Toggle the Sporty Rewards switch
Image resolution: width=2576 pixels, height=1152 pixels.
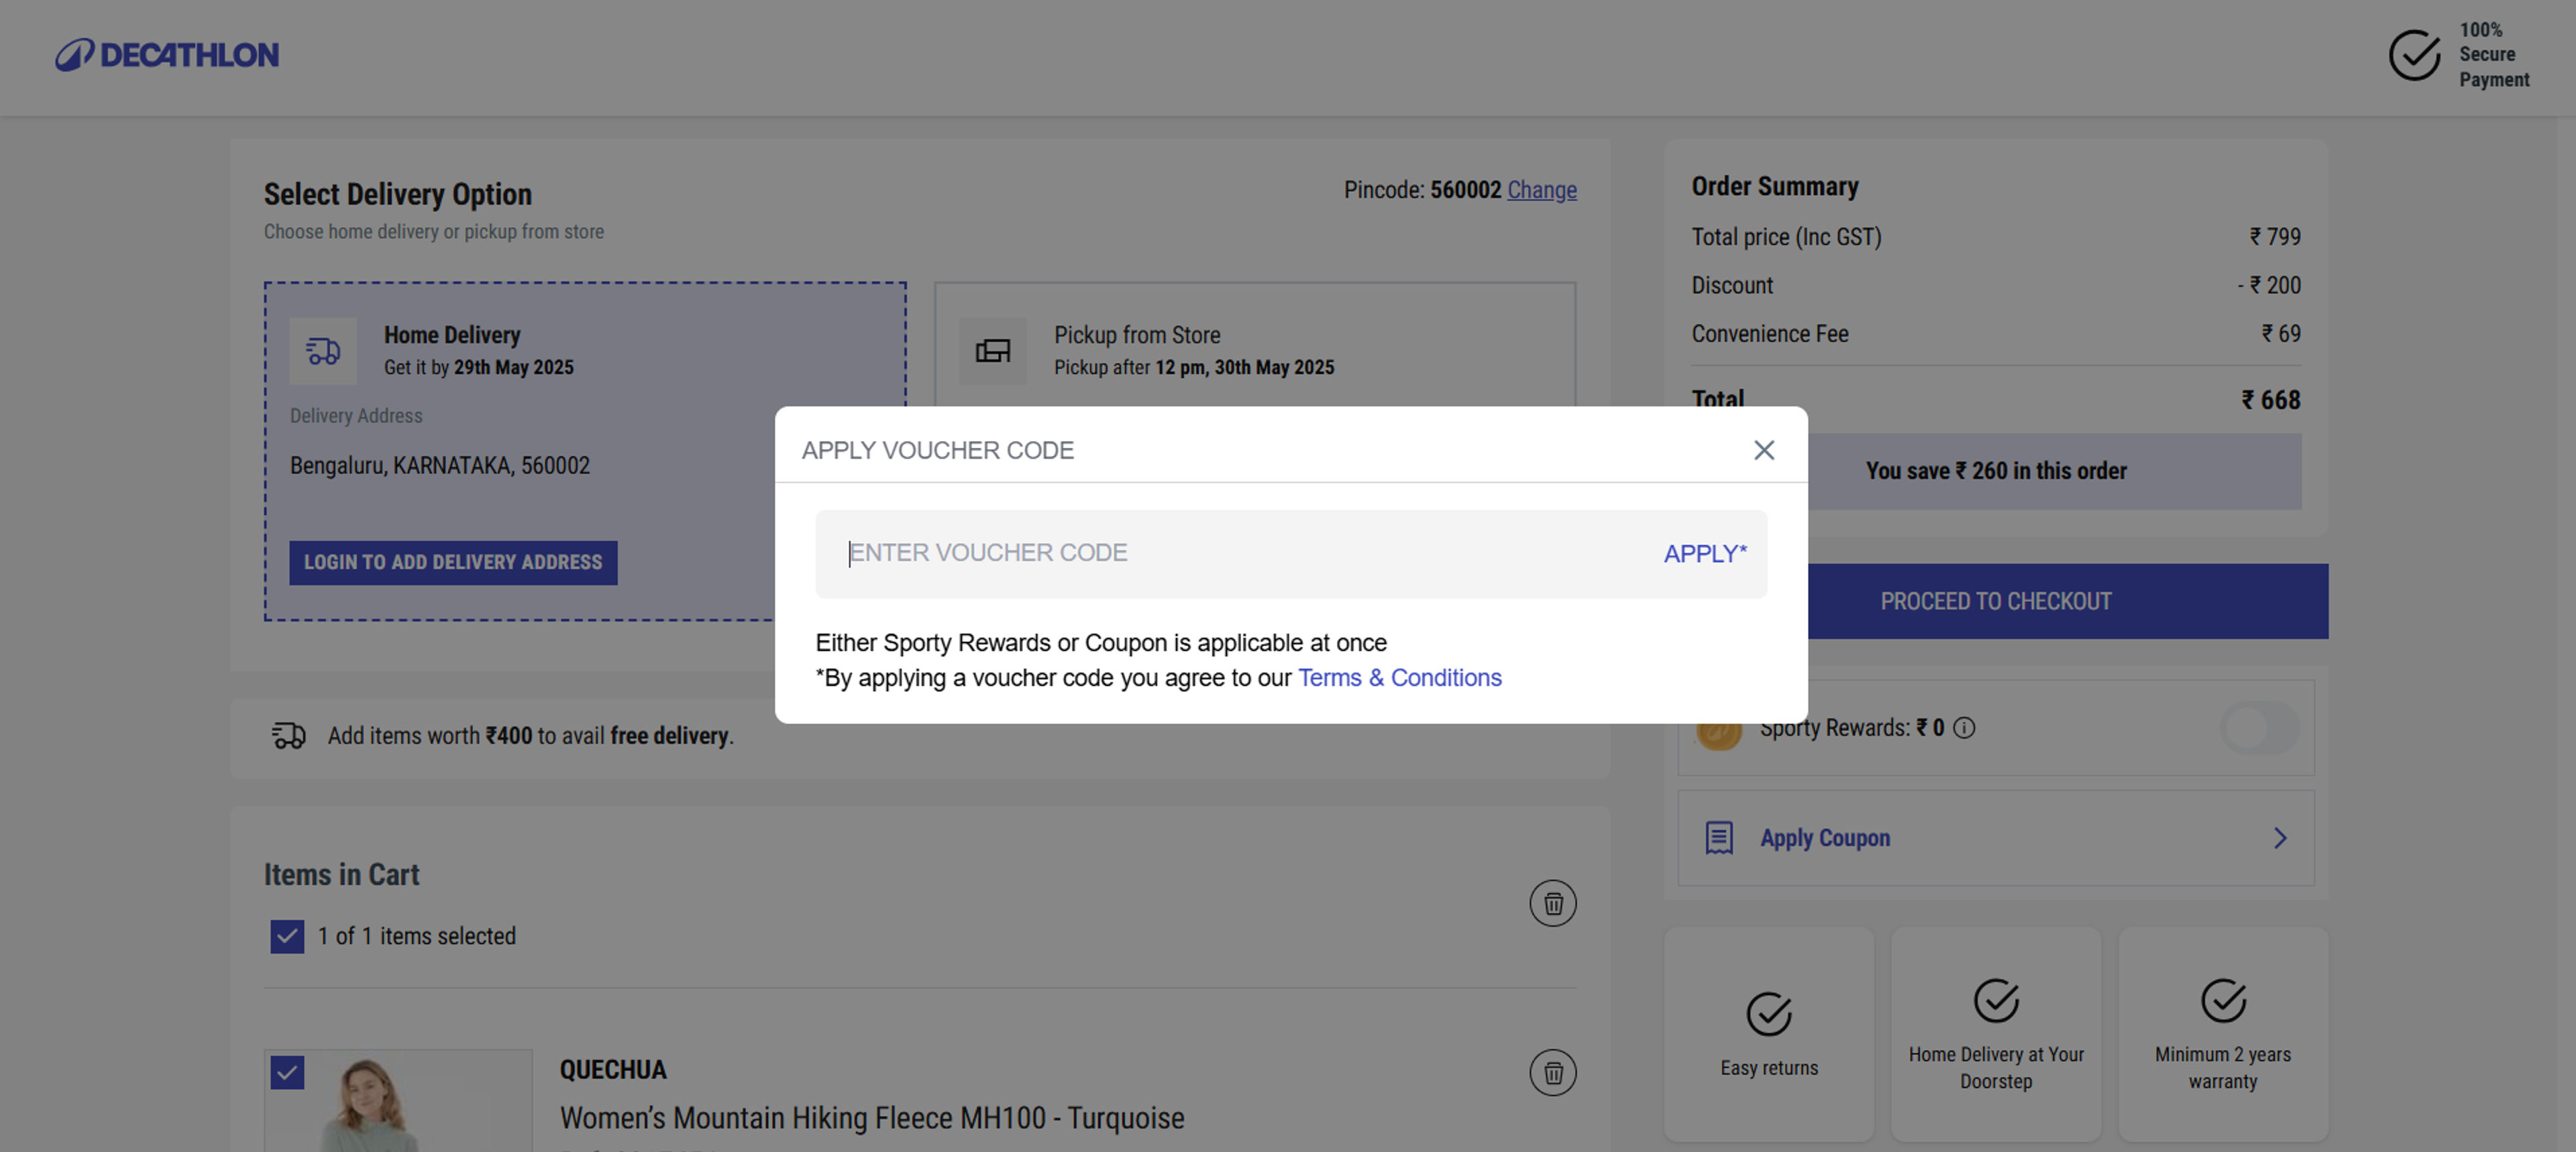tap(2259, 728)
